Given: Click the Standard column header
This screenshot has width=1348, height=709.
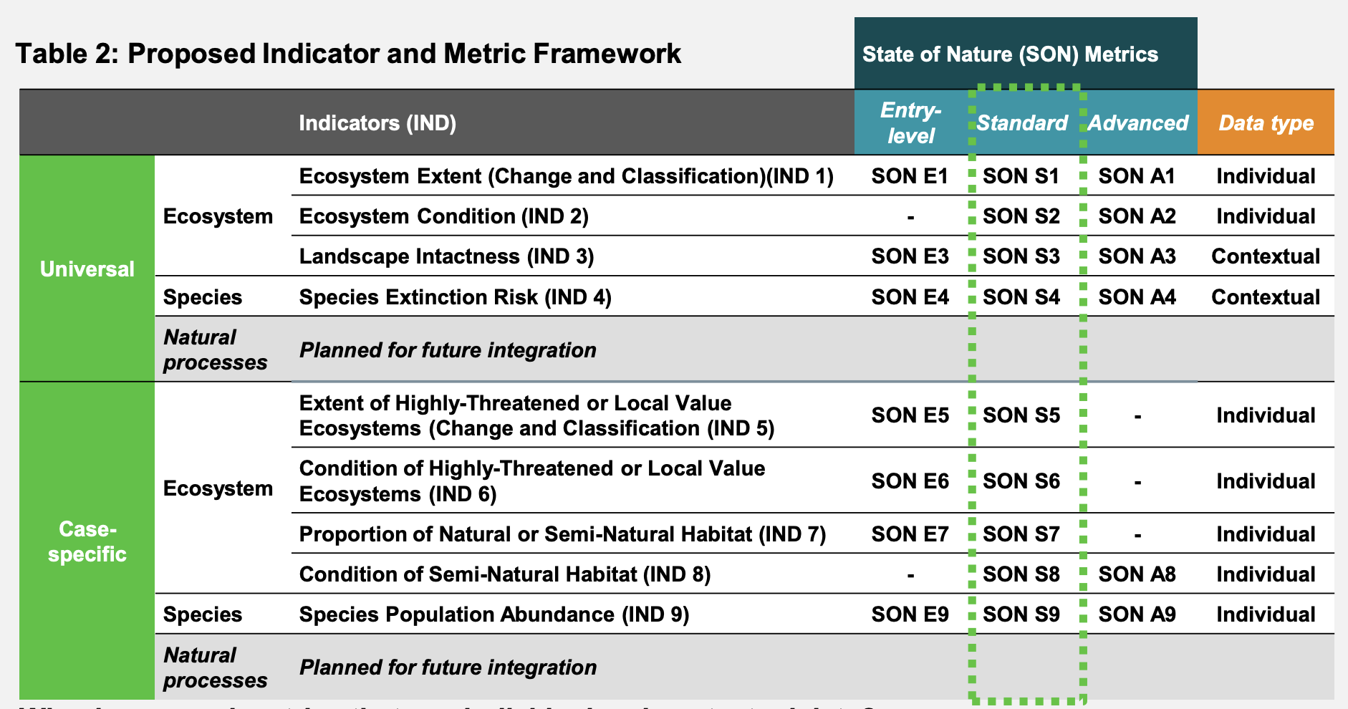Looking at the screenshot, I should click(1022, 123).
